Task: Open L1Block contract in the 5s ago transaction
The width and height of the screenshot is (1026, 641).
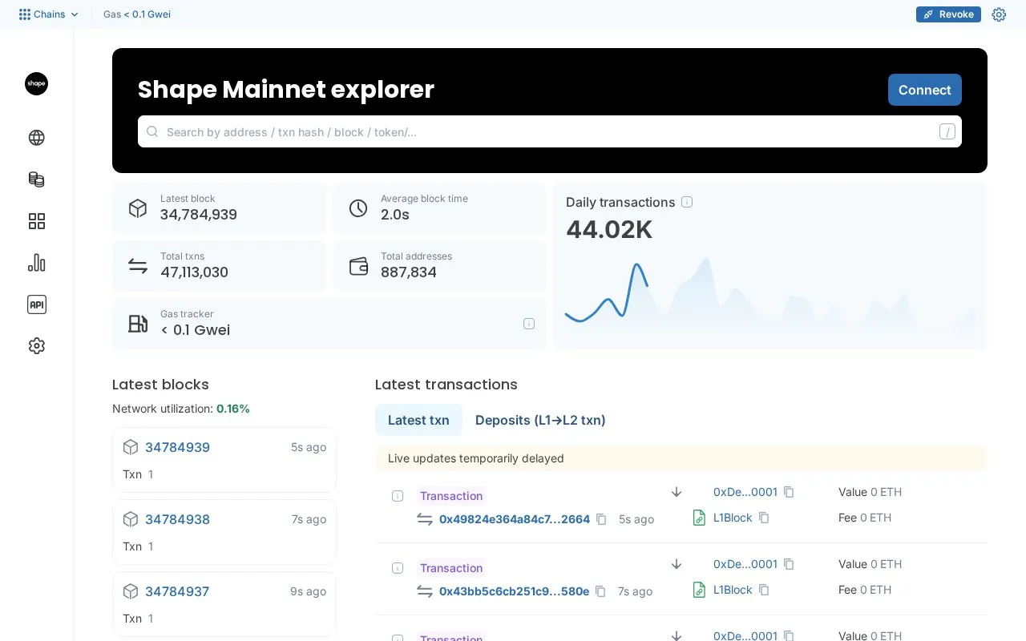Action: [x=733, y=518]
